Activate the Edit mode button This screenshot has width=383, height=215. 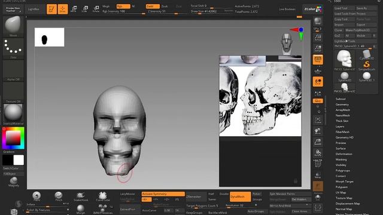click(x=51, y=10)
